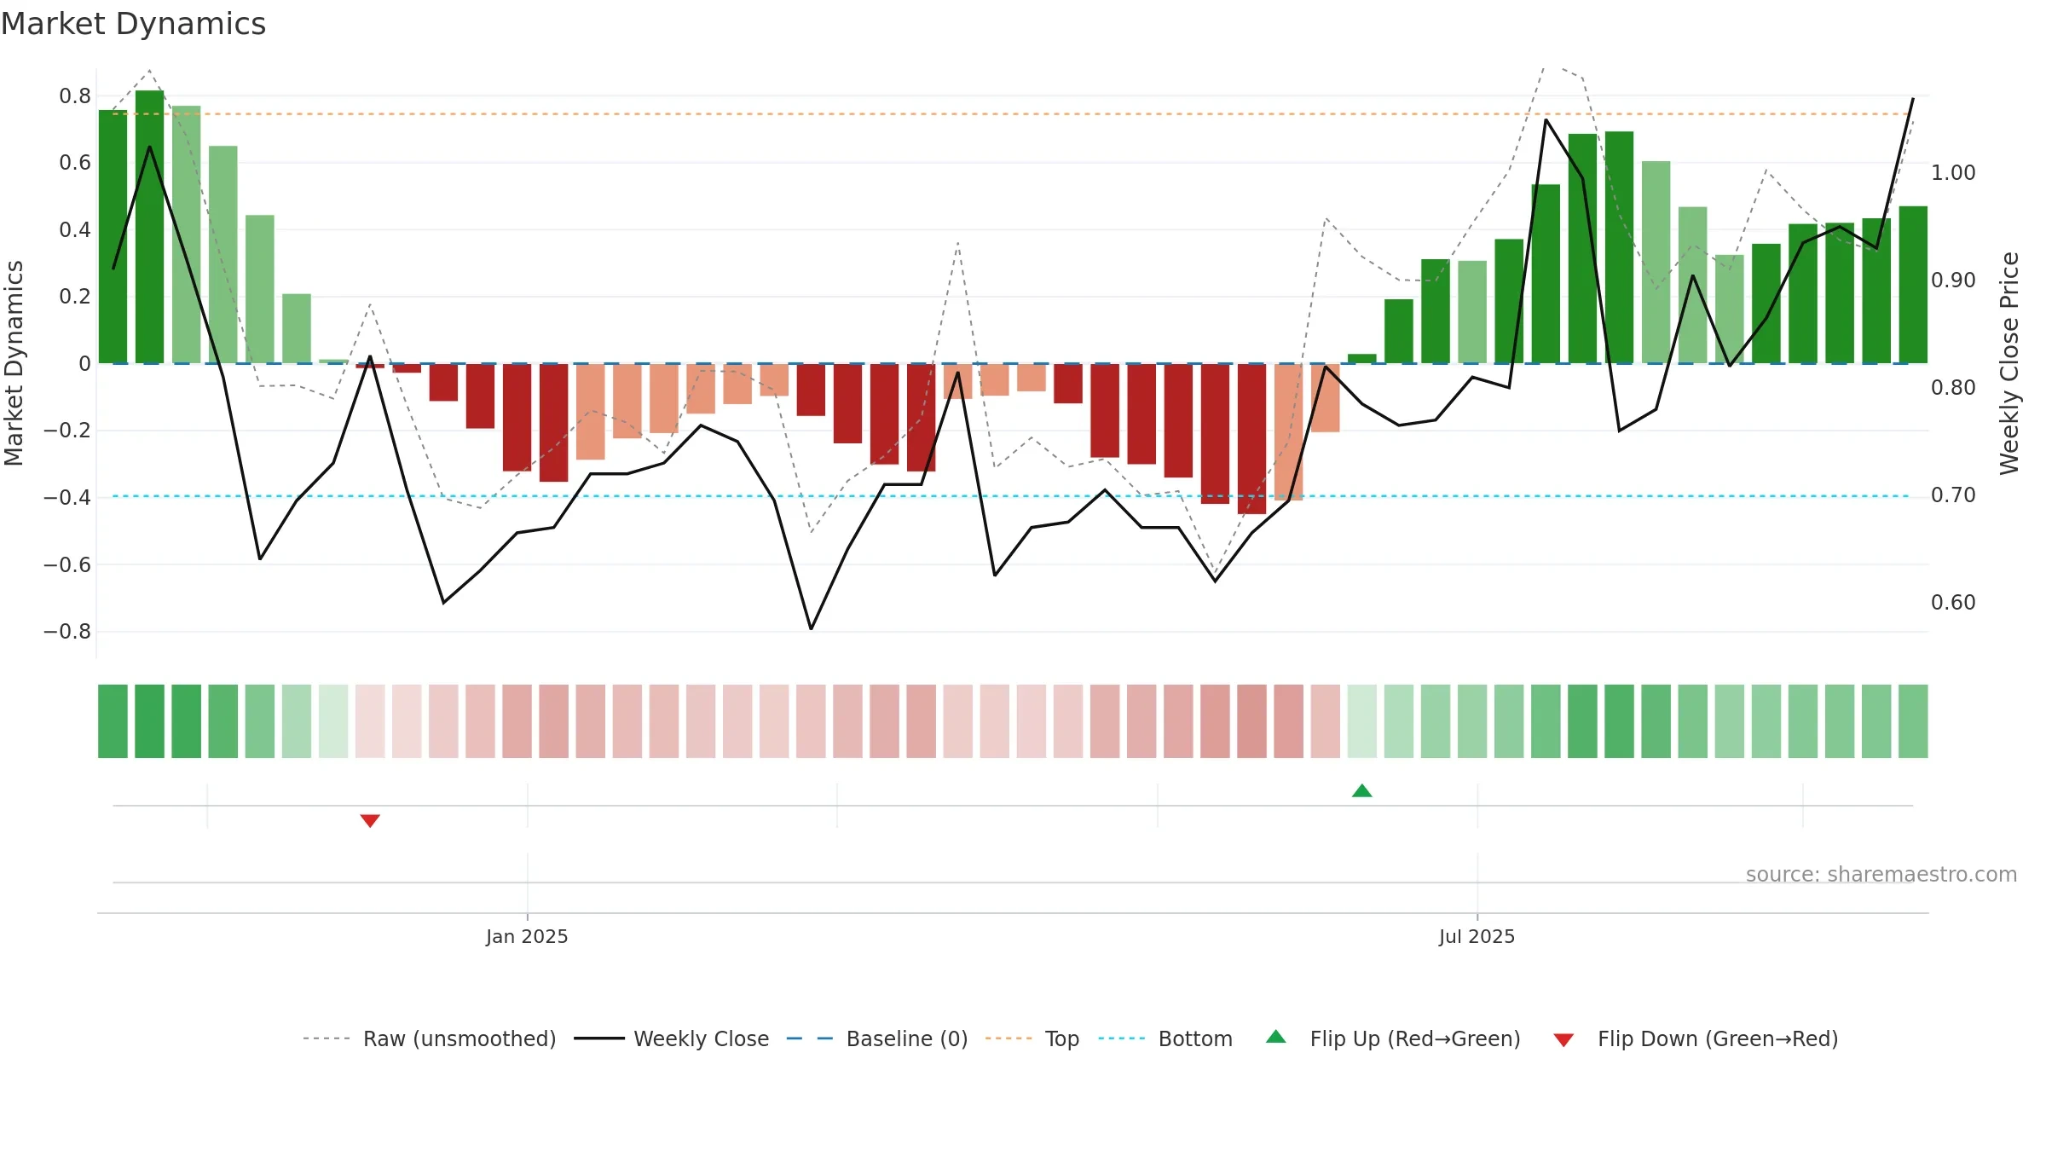The height and width of the screenshot is (1151, 2046).
Task: Click the Market Dynamics y-axis title
Action: (x=14, y=363)
